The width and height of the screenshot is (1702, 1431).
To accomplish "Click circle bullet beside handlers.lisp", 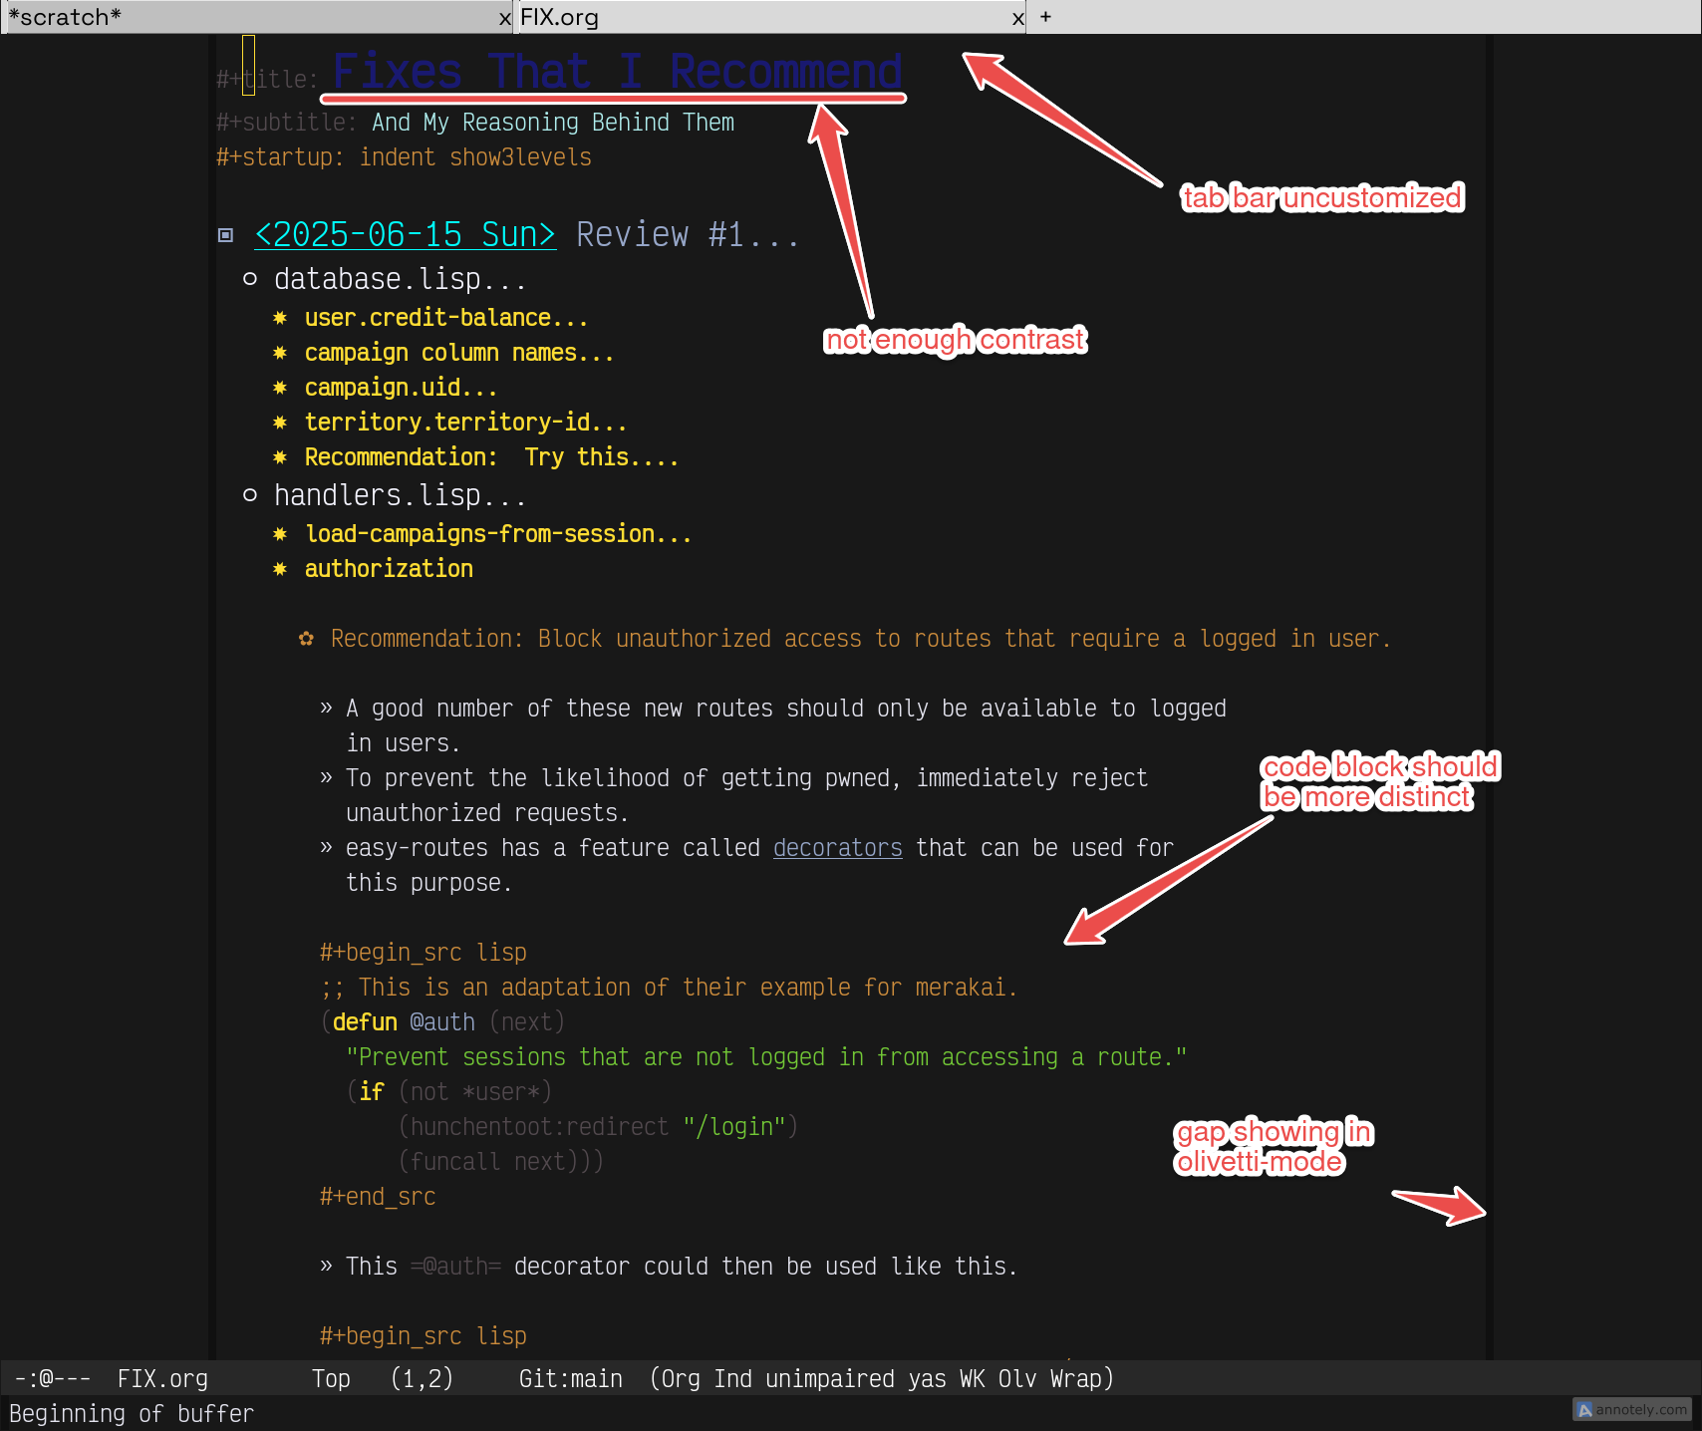I will (x=250, y=495).
